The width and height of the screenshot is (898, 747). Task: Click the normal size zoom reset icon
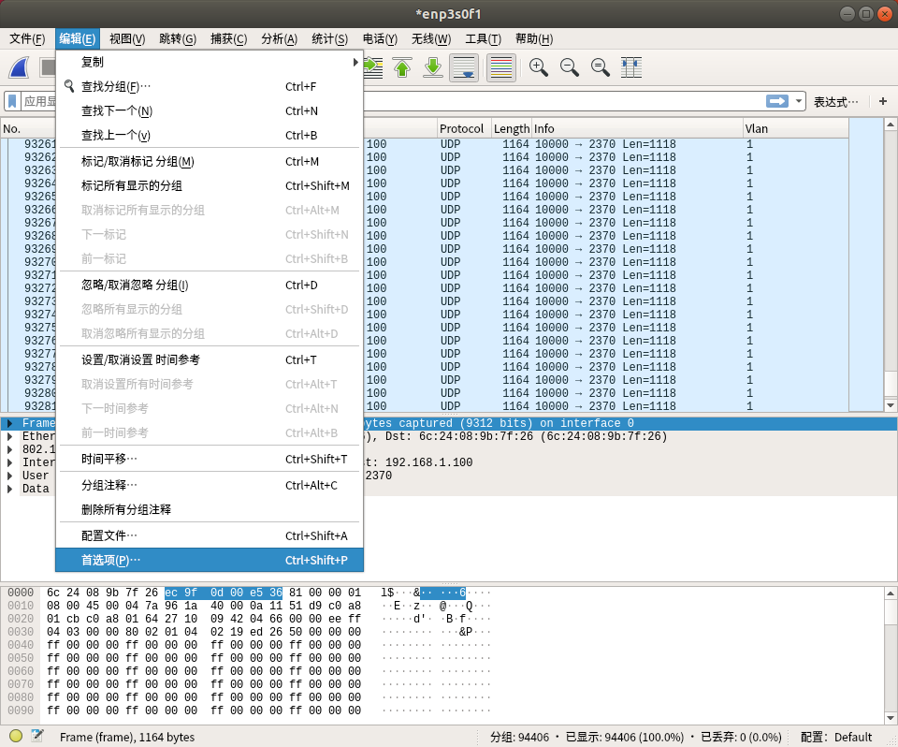click(600, 67)
